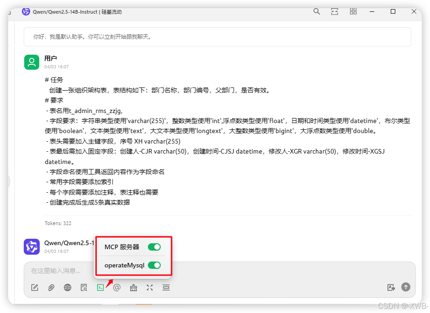Disable the operateMysql toggle
This screenshot has height=313, width=430.
[154, 265]
